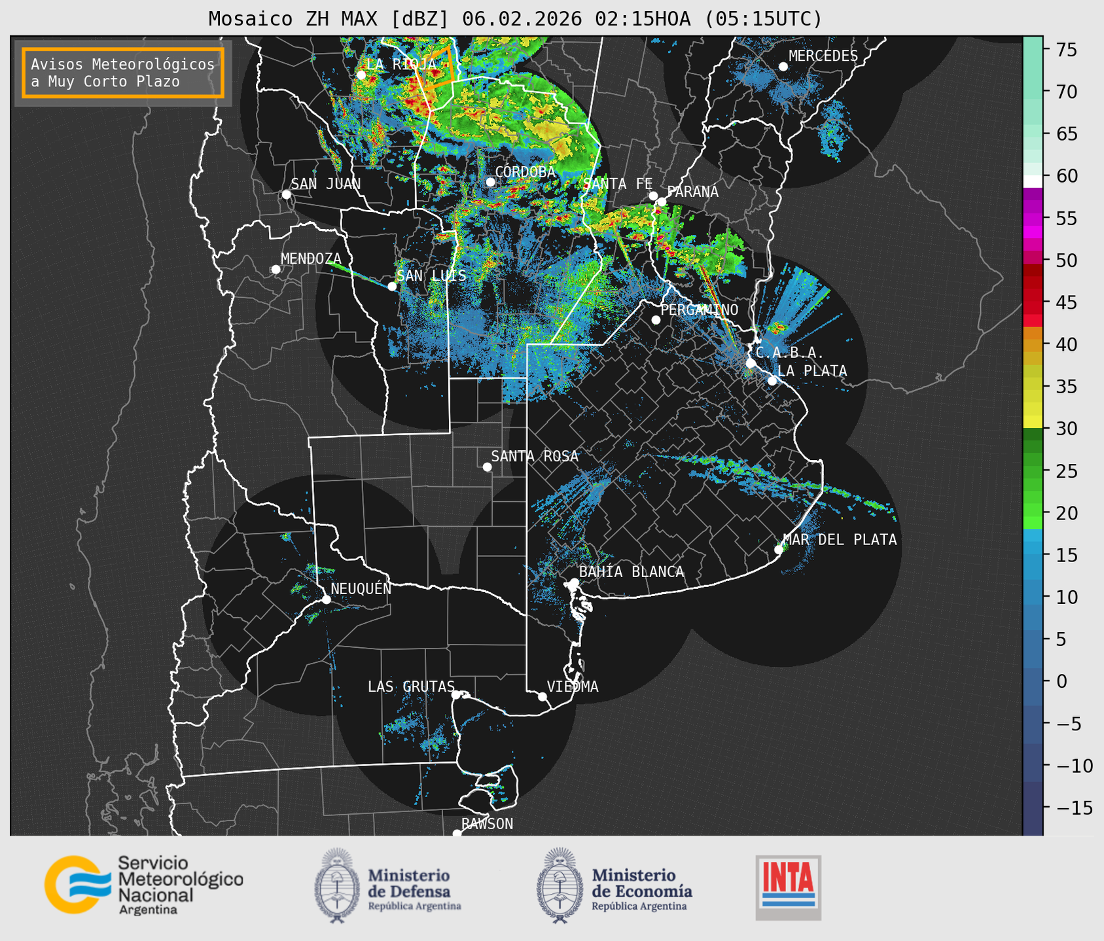Click the MERCEDES city name label

pyautogui.click(x=823, y=56)
